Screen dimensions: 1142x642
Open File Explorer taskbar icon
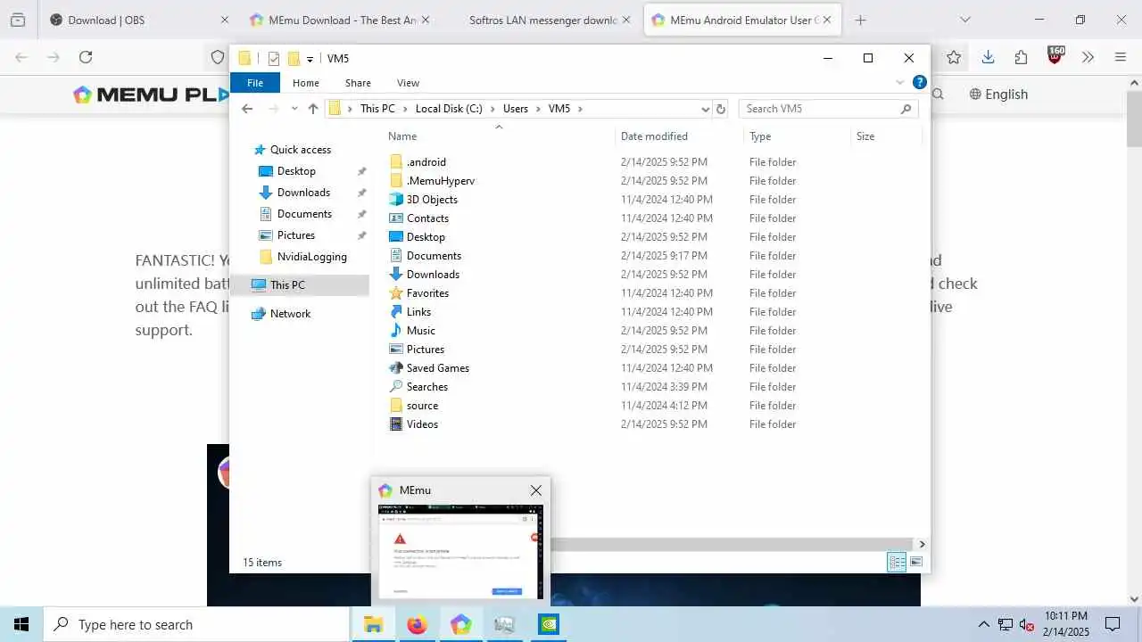(373, 624)
